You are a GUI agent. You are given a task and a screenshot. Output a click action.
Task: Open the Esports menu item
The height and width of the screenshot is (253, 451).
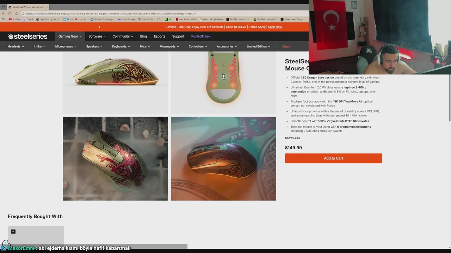coord(159,37)
